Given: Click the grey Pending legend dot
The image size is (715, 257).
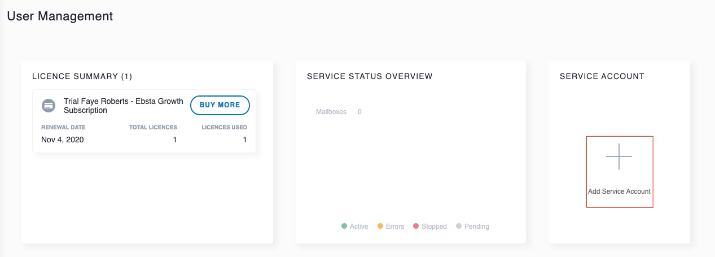Looking at the screenshot, I should pos(458,226).
